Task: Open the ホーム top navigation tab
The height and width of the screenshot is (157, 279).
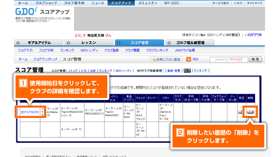Action: (x=23, y=3)
